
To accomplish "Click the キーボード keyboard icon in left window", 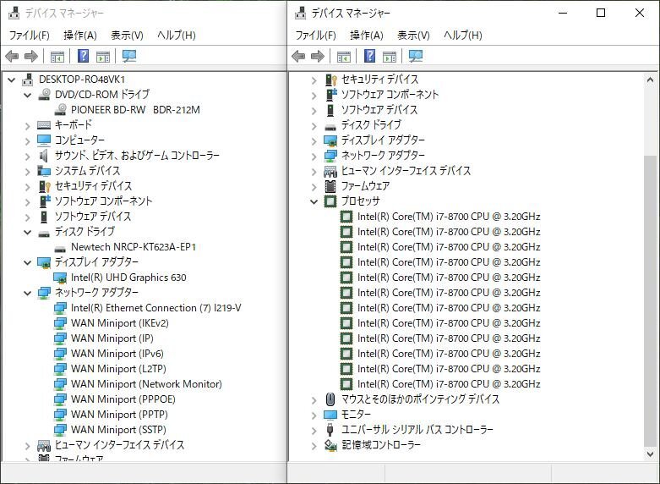I will tap(44, 125).
